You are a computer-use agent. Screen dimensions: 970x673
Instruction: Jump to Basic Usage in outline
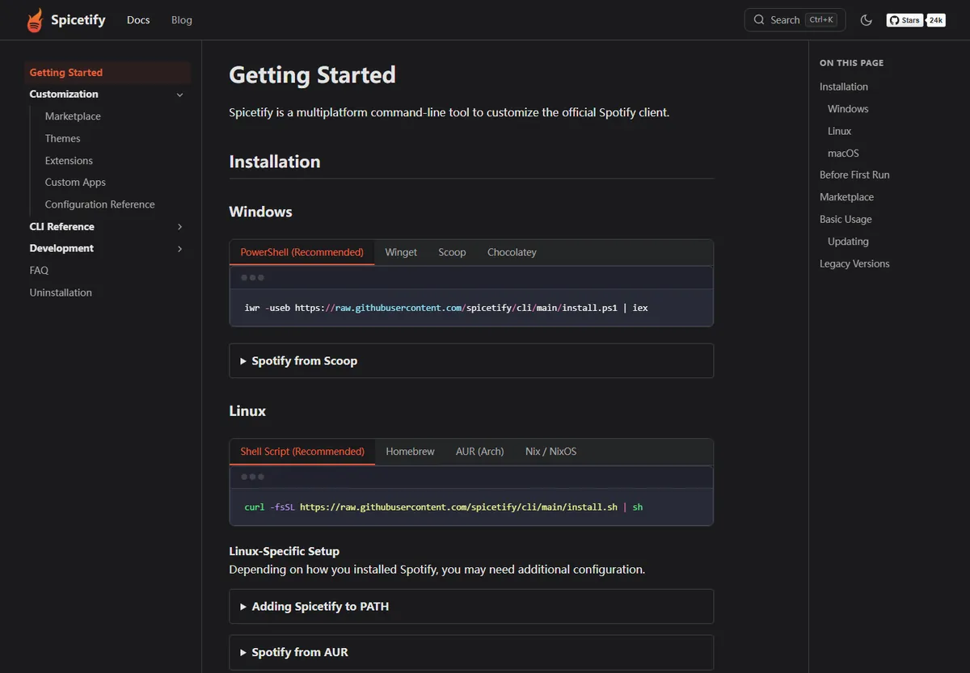click(x=846, y=220)
